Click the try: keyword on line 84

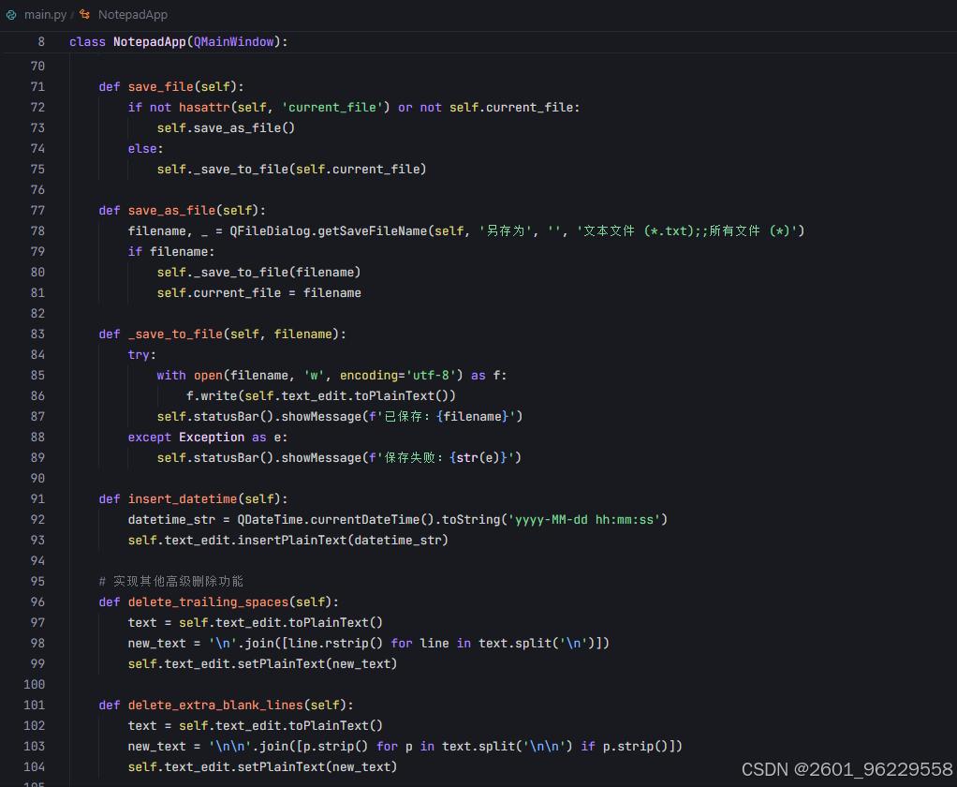[x=141, y=355]
